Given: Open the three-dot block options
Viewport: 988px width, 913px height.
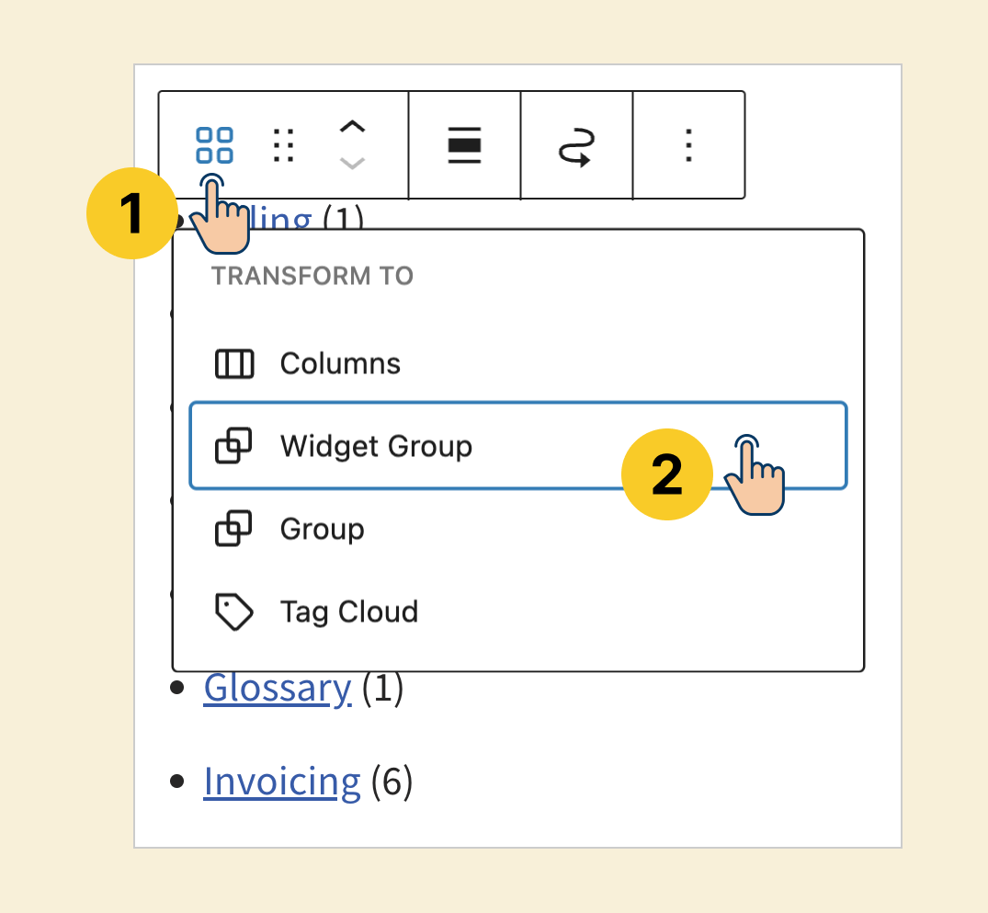Looking at the screenshot, I should pos(688,145).
